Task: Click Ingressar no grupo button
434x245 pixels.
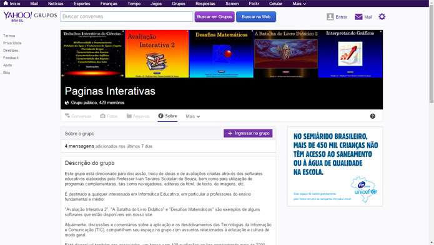Action: point(248,133)
